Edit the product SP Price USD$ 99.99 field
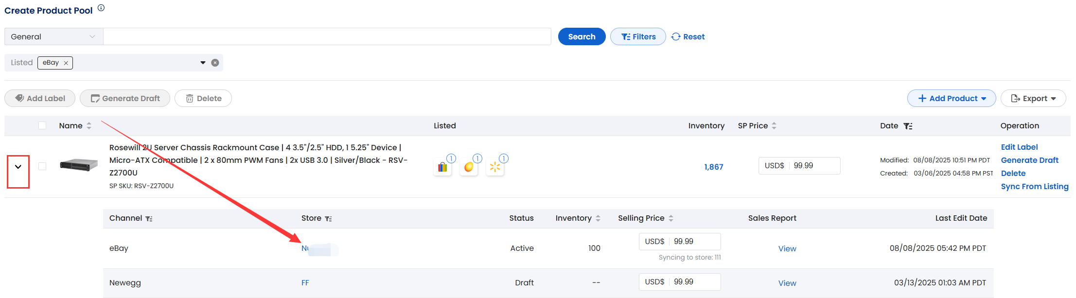The width and height of the screenshot is (1076, 298). (799, 166)
